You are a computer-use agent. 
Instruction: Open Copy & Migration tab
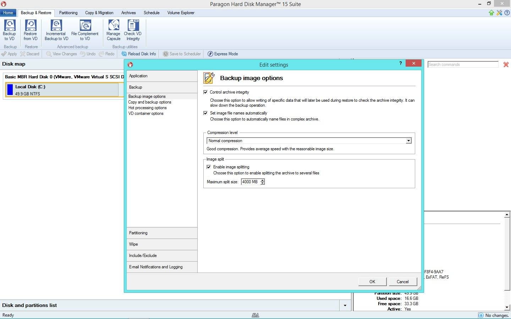(x=99, y=13)
